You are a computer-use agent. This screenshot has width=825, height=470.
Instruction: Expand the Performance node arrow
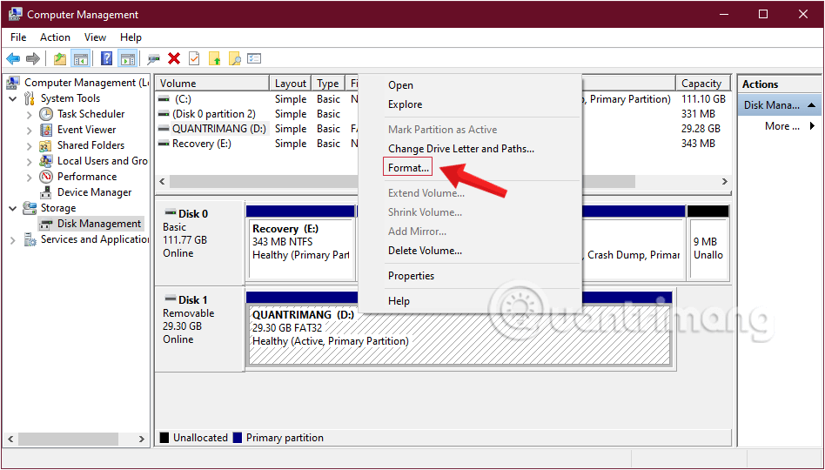pyautogui.click(x=30, y=177)
